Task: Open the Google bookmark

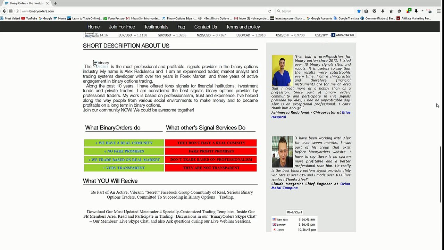Action: pos(45,18)
